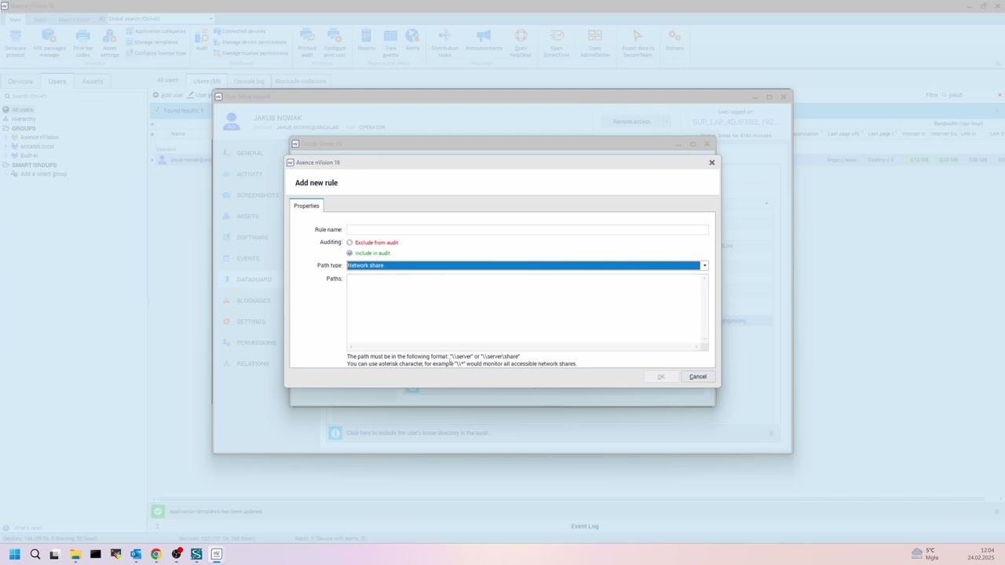Close the Add new rule dialog
This screenshot has height=565, width=1005.
coord(712,162)
